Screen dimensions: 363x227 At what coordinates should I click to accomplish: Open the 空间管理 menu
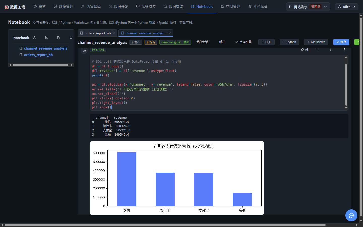point(231,7)
